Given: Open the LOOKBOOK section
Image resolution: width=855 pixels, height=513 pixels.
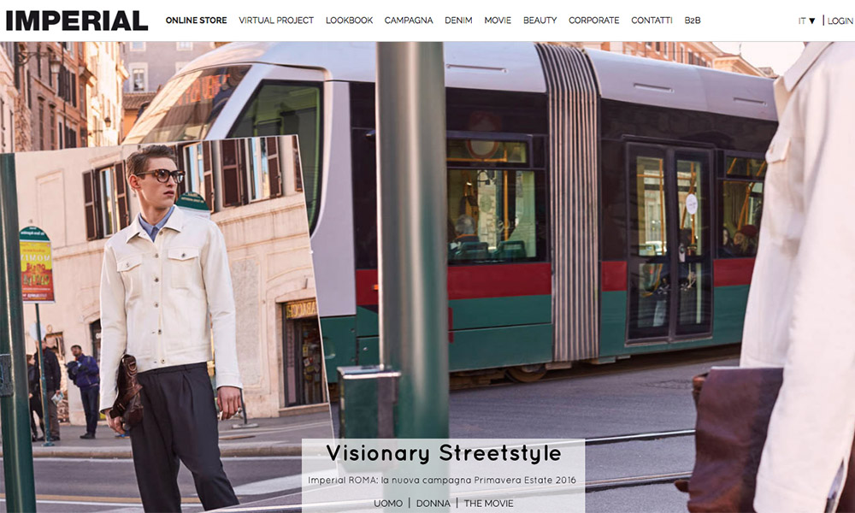Looking at the screenshot, I should (349, 21).
